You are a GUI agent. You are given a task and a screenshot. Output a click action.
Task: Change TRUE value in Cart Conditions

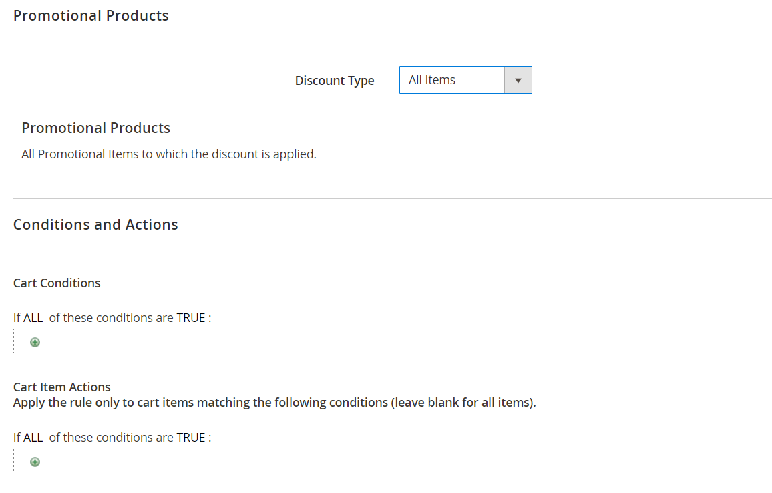point(191,318)
